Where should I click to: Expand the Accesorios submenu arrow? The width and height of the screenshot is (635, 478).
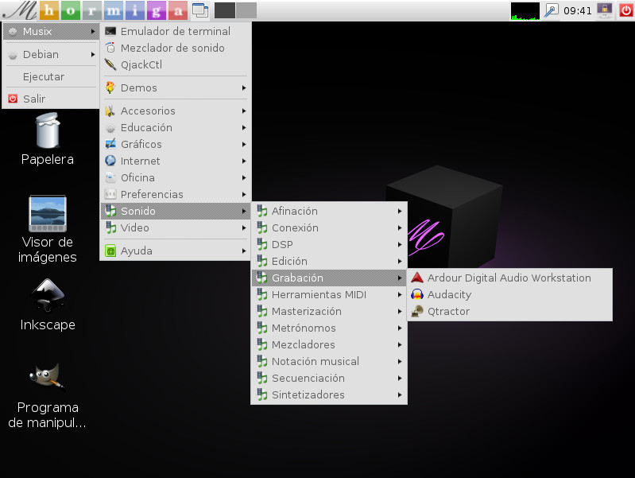[244, 111]
